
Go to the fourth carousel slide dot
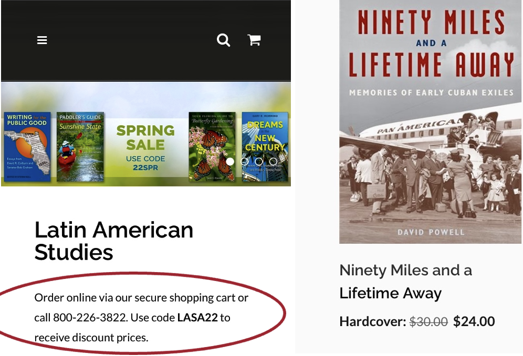click(x=273, y=161)
